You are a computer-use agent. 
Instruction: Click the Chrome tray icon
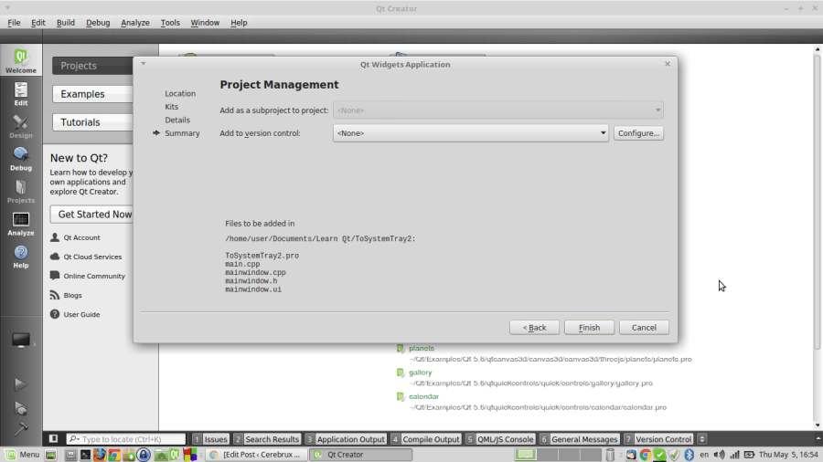pyautogui.click(x=646, y=455)
